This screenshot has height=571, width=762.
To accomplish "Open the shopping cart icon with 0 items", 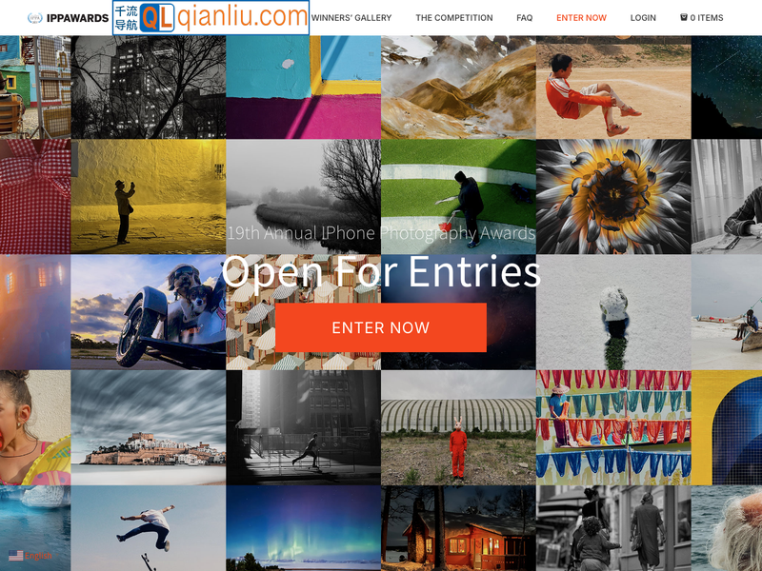I will tap(683, 17).
